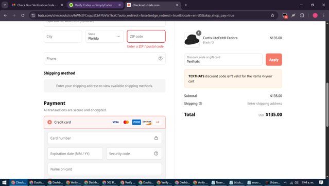Open Chrome's three-dot menu
The height and width of the screenshot is (186, 329).
324,15
